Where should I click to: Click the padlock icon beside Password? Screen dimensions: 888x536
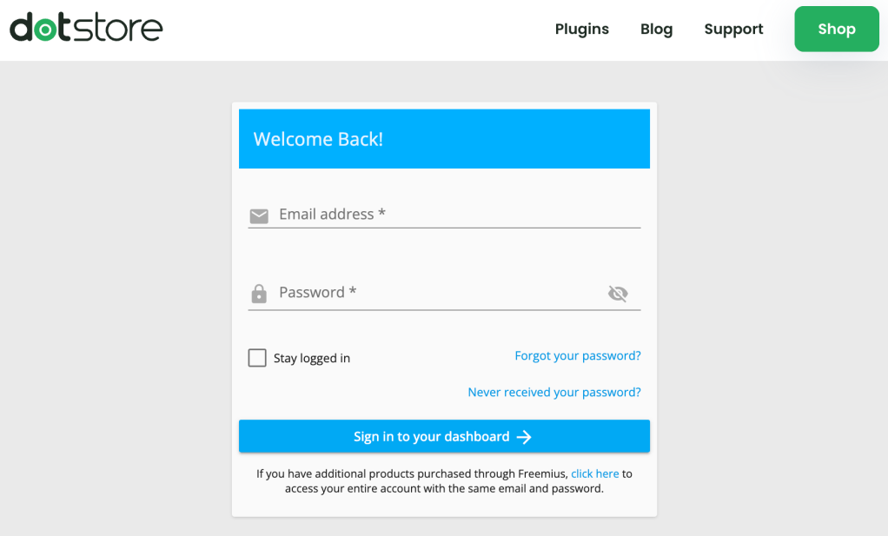coord(259,294)
